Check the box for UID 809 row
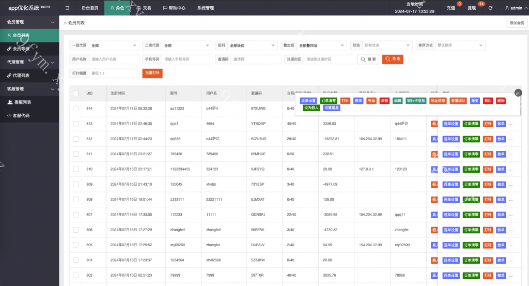The image size is (529, 286). pos(75,184)
